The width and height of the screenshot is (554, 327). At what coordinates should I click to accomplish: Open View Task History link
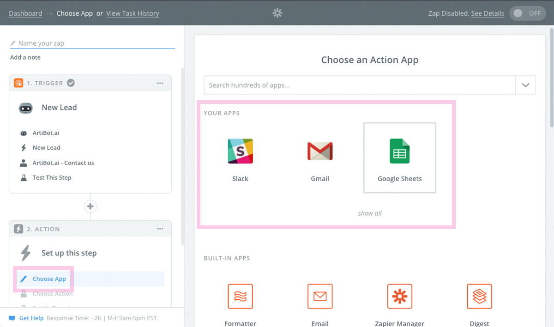pos(132,13)
